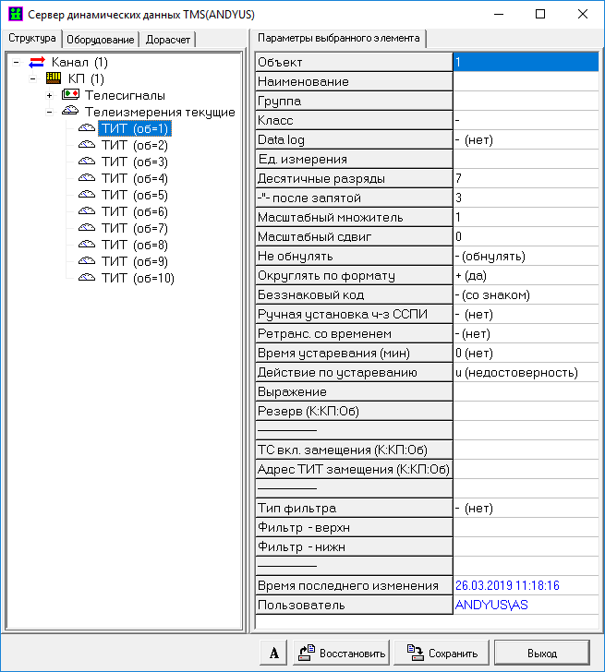
Task: Select ТИТ (об=3) in the tree
Action: [x=134, y=162]
